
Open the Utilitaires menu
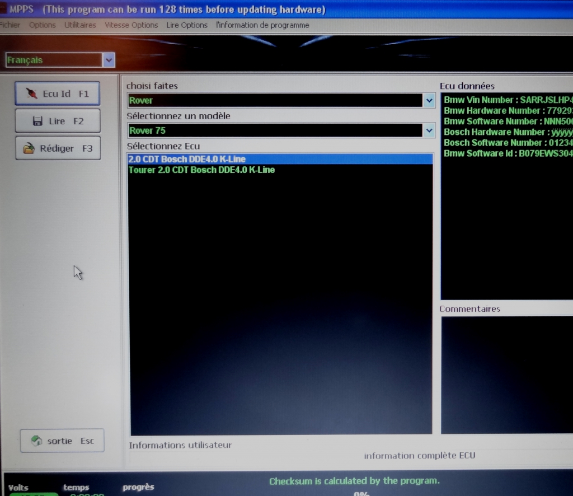[80, 25]
